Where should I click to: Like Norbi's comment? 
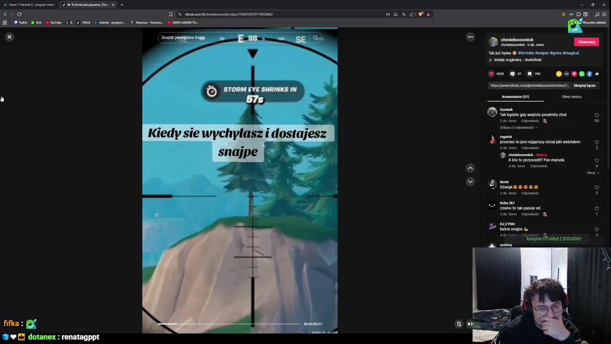point(597,188)
